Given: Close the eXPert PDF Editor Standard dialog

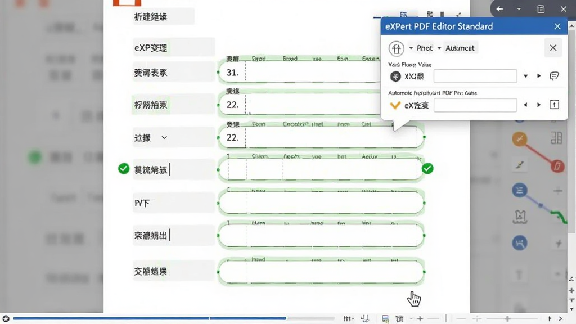Looking at the screenshot, I should (557, 26).
